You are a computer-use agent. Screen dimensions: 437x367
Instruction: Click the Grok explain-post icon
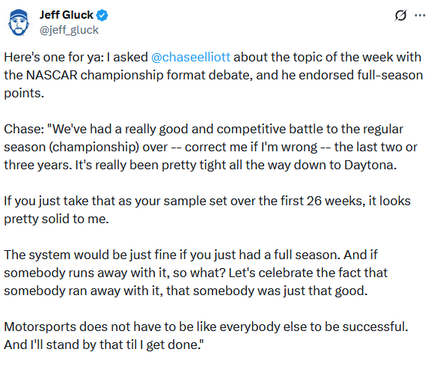[401, 15]
